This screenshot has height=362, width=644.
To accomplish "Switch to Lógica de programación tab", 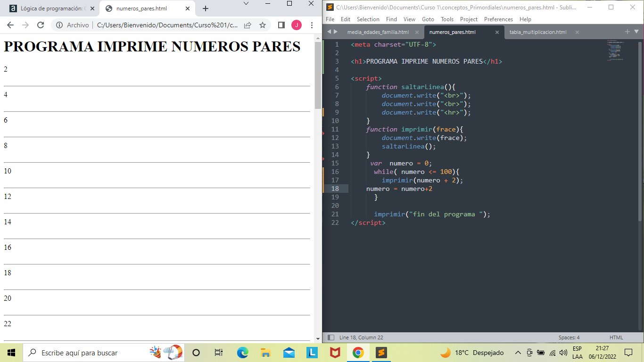I will (51, 8).
